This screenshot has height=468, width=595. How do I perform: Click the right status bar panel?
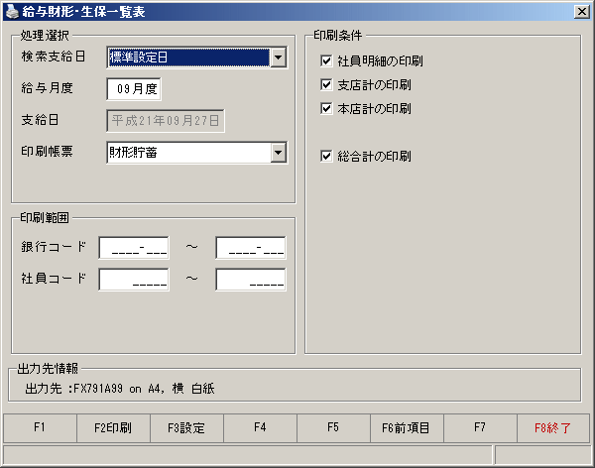click(543, 455)
